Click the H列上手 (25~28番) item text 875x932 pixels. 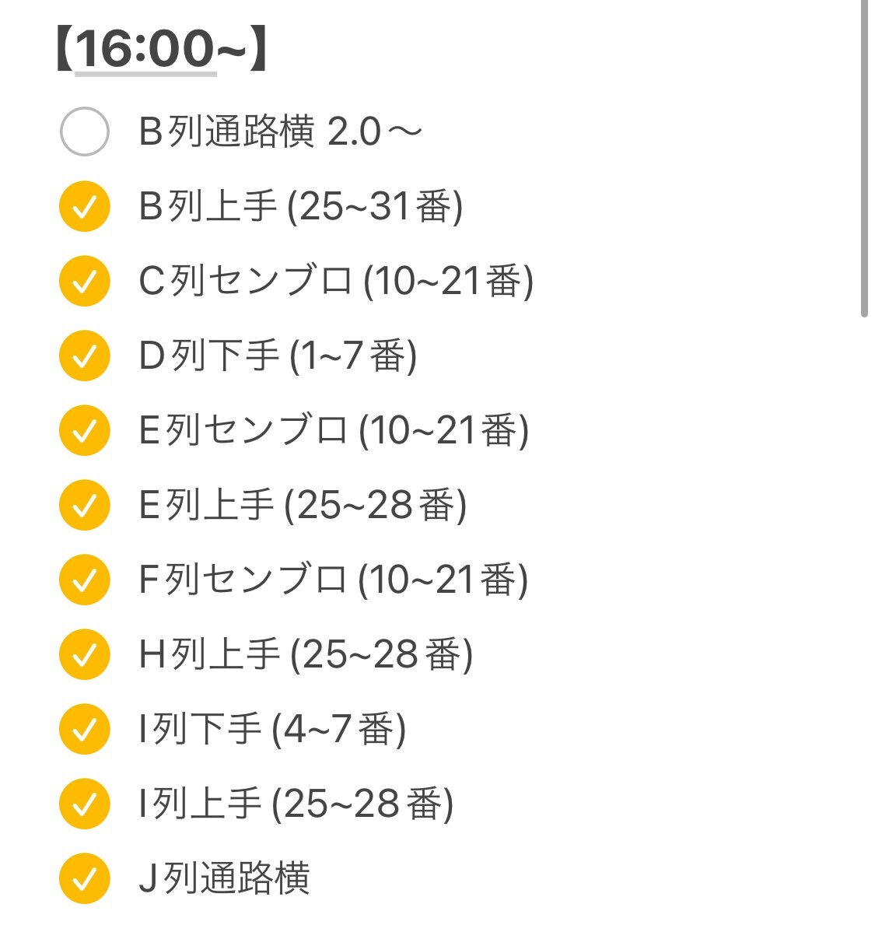(x=306, y=654)
